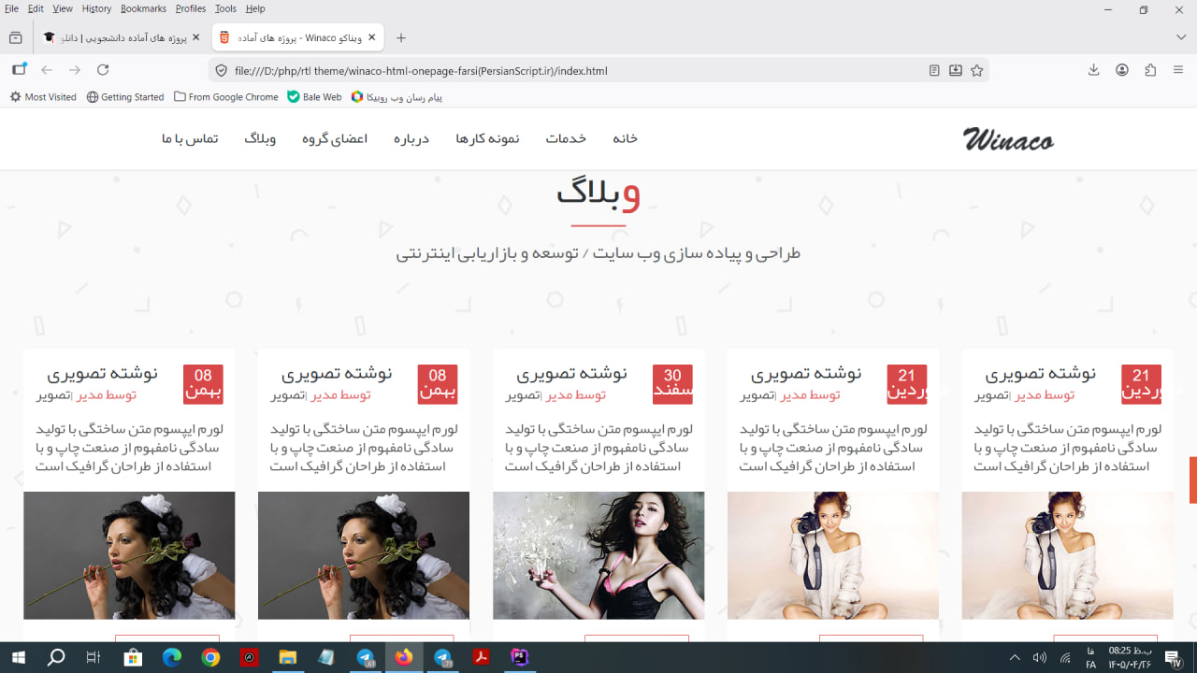This screenshot has width=1197, height=673.
Task: Expand the list all tabs chevron
Action: coord(1181,37)
